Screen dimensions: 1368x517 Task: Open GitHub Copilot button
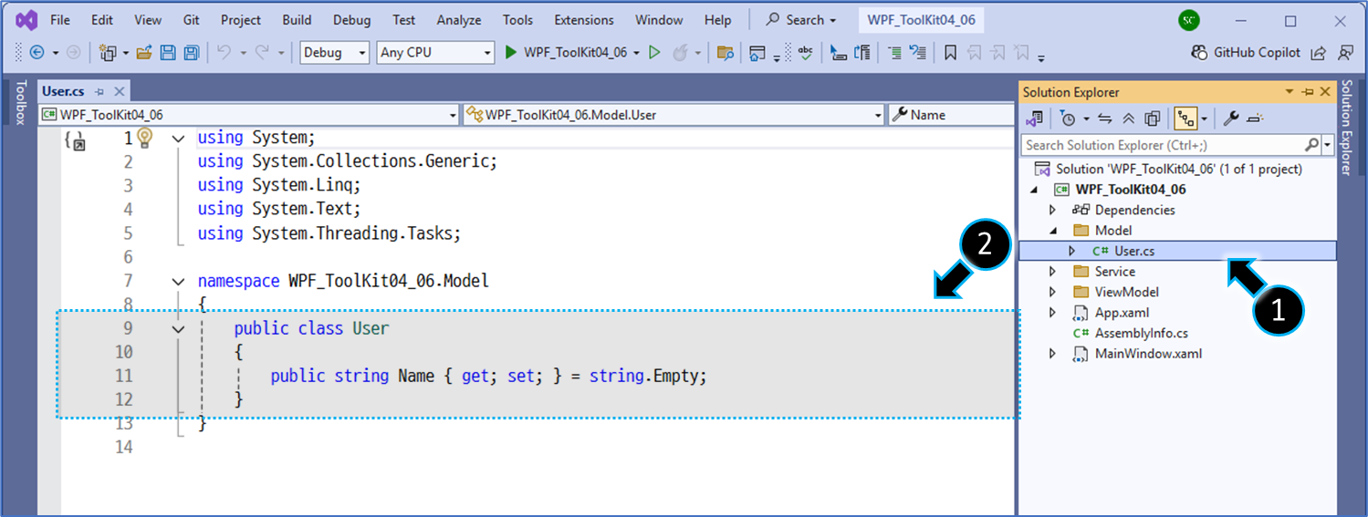(x=1246, y=53)
